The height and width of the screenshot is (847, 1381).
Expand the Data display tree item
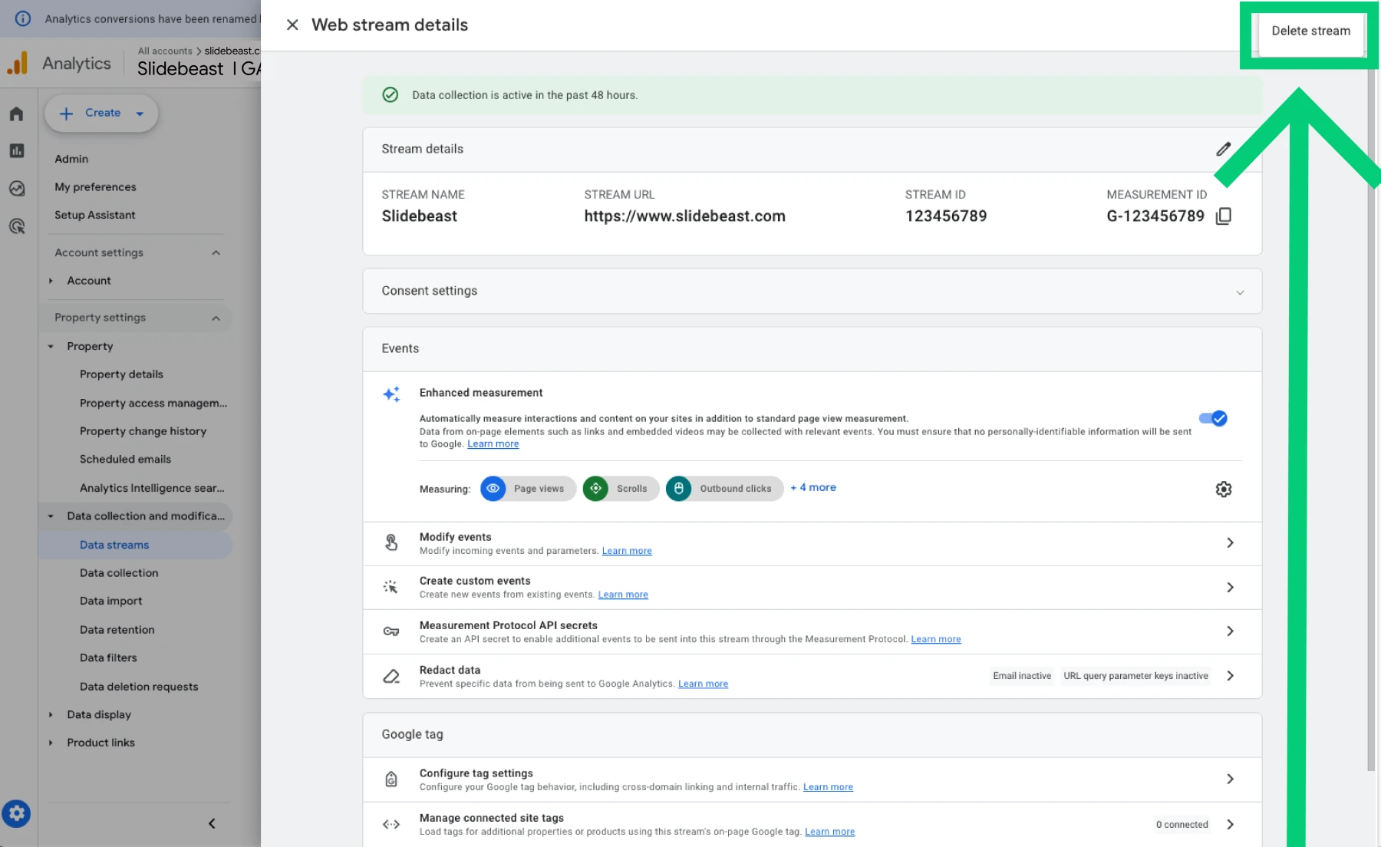[x=51, y=715]
